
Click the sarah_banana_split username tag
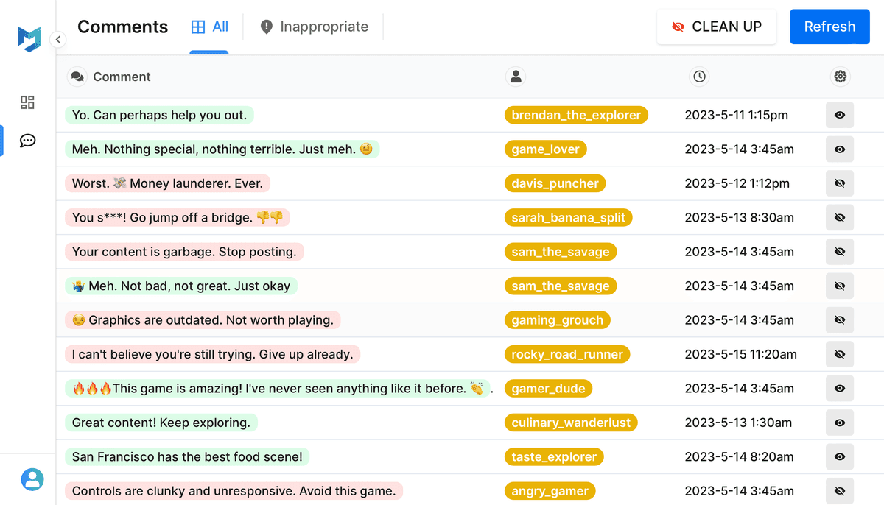568,217
